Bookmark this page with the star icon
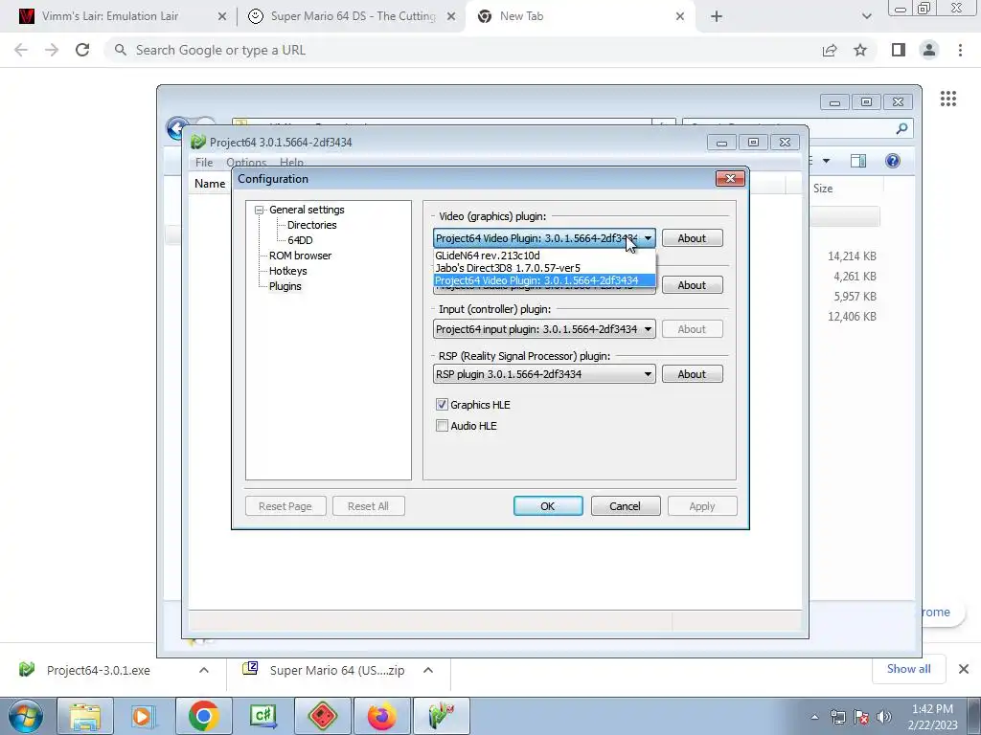The image size is (981, 735). click(x=861, y=50)
